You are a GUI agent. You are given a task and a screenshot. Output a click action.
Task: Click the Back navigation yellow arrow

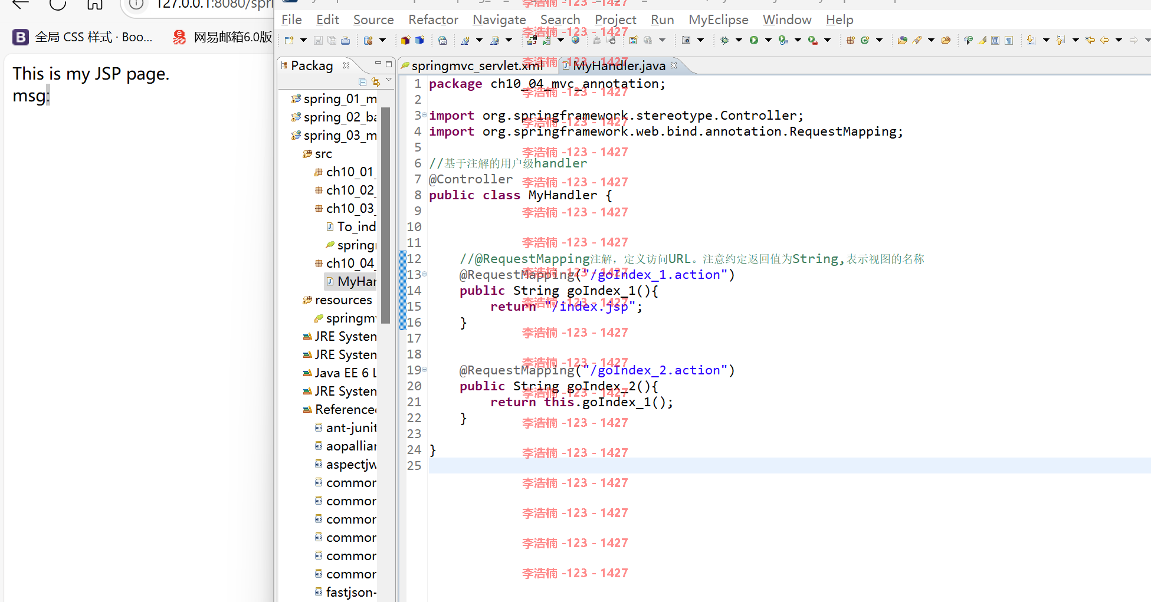click(x=1104, y=40)
